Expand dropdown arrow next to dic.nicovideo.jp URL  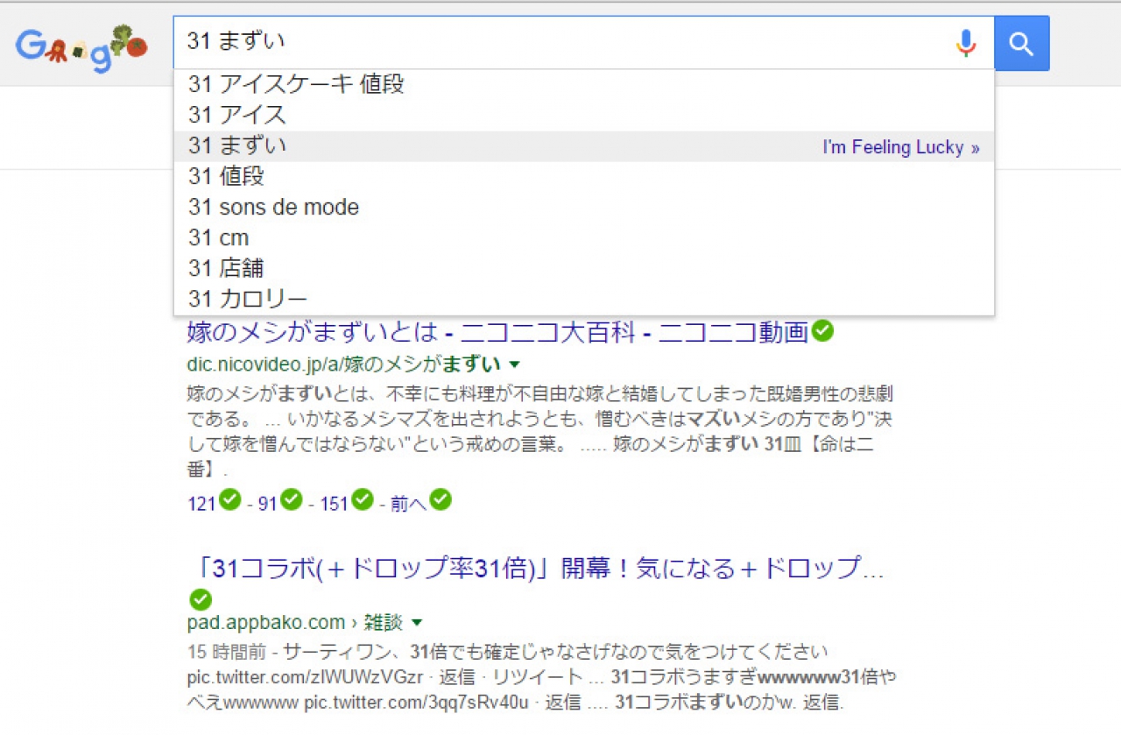(515, 364)
